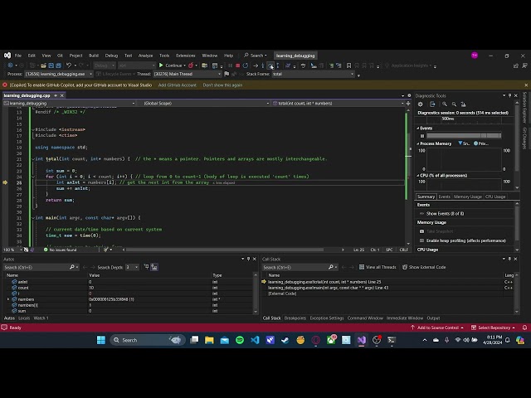
Task: Click the flag icon beside Thread dropdown
Action: pos(227,74)
